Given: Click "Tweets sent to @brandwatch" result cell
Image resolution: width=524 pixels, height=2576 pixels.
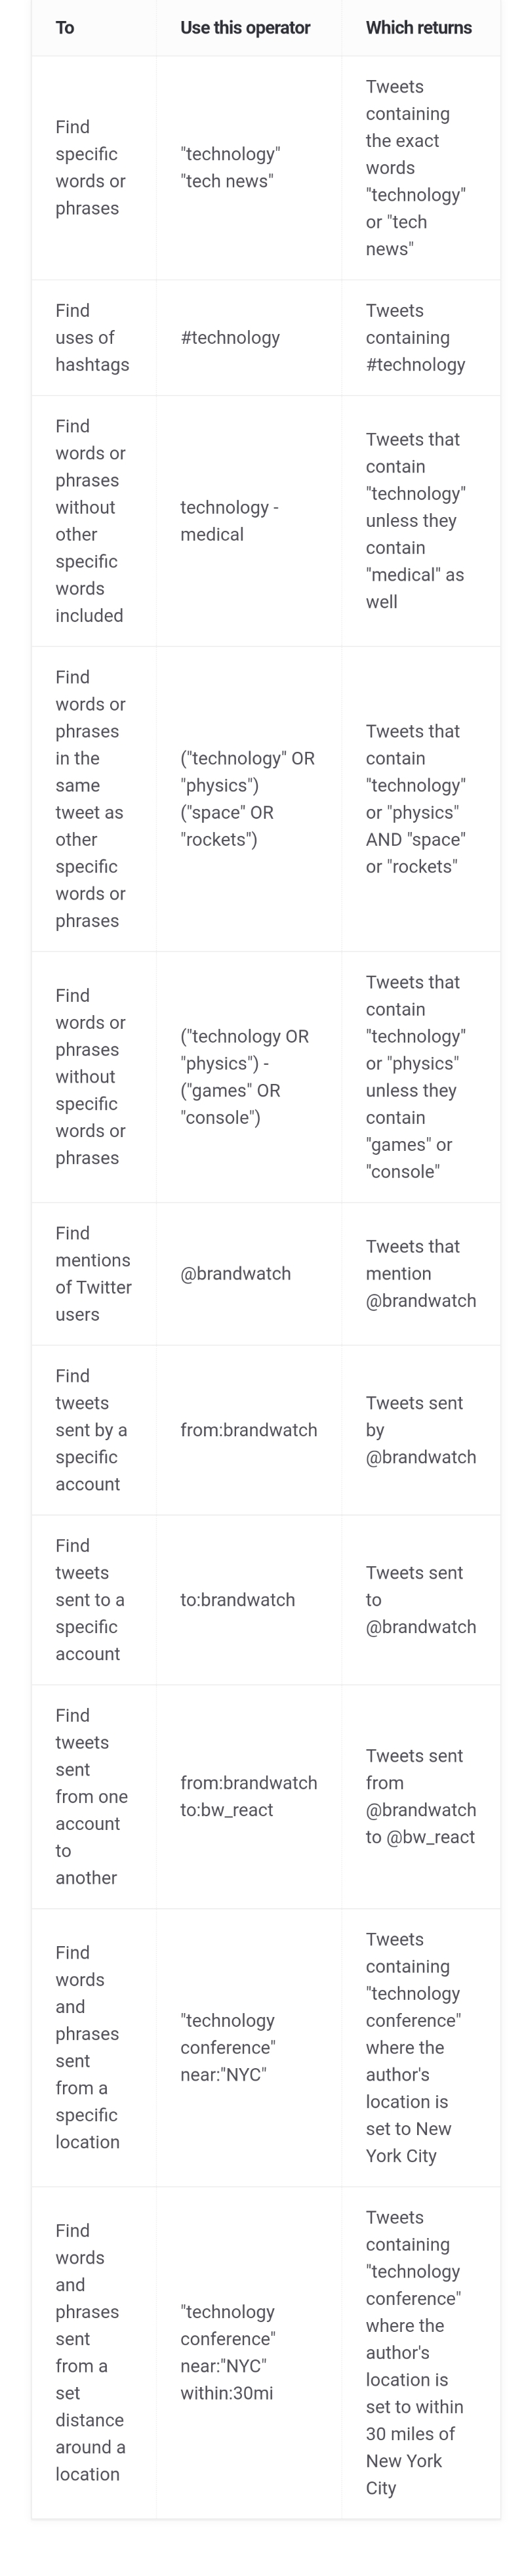Looking at the screenshot, I should click(x=420, y=1600).
